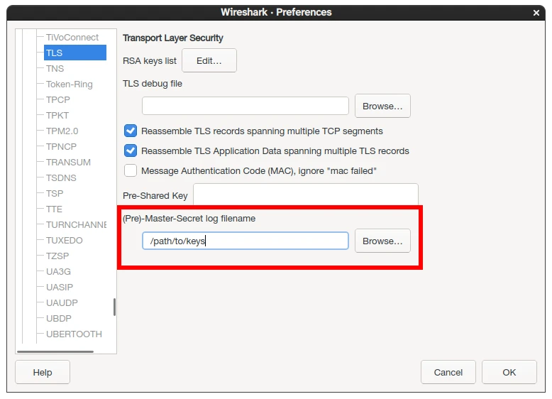Click the OK button
Image resolution: width=552 pixels, height=399 pixels.
(509, 372)
